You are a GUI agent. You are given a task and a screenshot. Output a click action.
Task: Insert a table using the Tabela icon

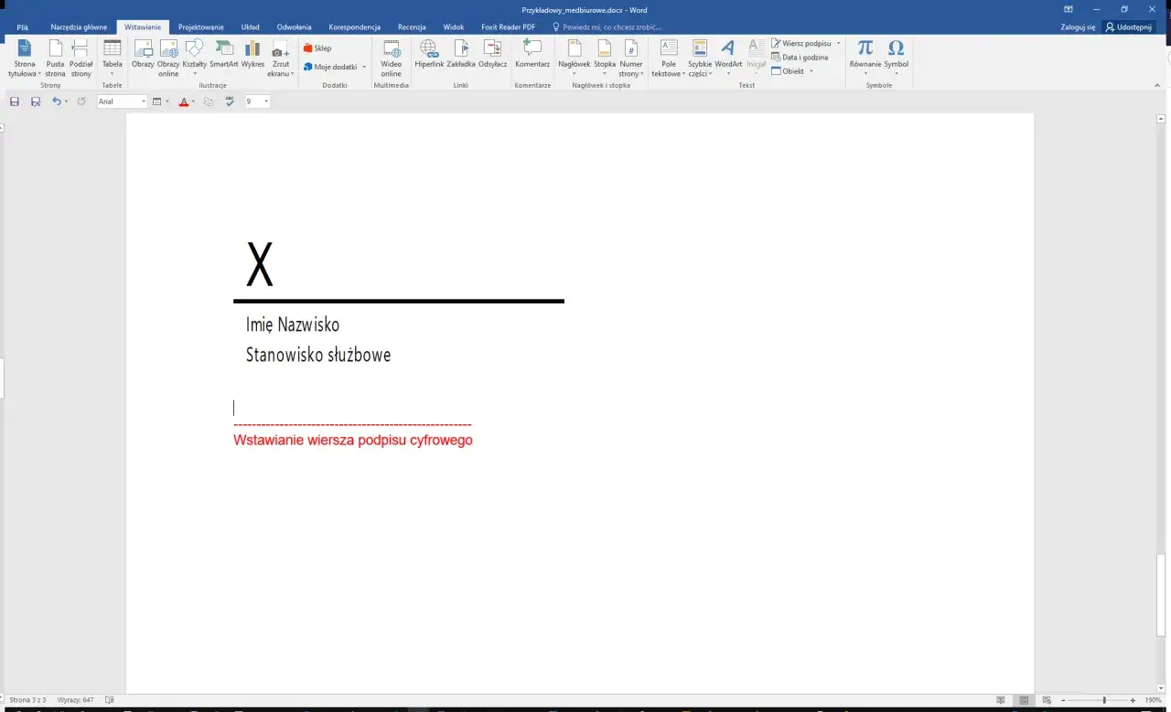tap(112, 55)
